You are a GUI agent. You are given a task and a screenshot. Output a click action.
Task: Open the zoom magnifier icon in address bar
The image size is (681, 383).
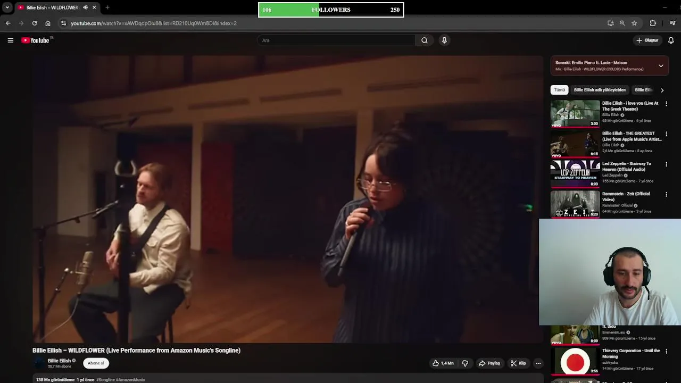(622, 23)
